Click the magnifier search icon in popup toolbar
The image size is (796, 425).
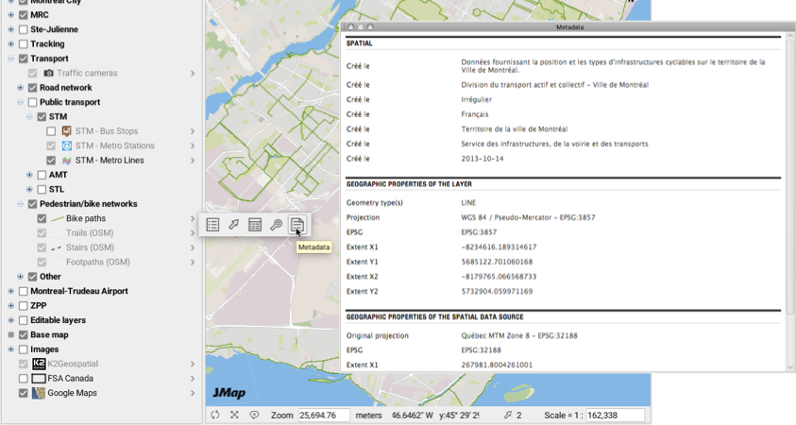(x=276, y=225)
